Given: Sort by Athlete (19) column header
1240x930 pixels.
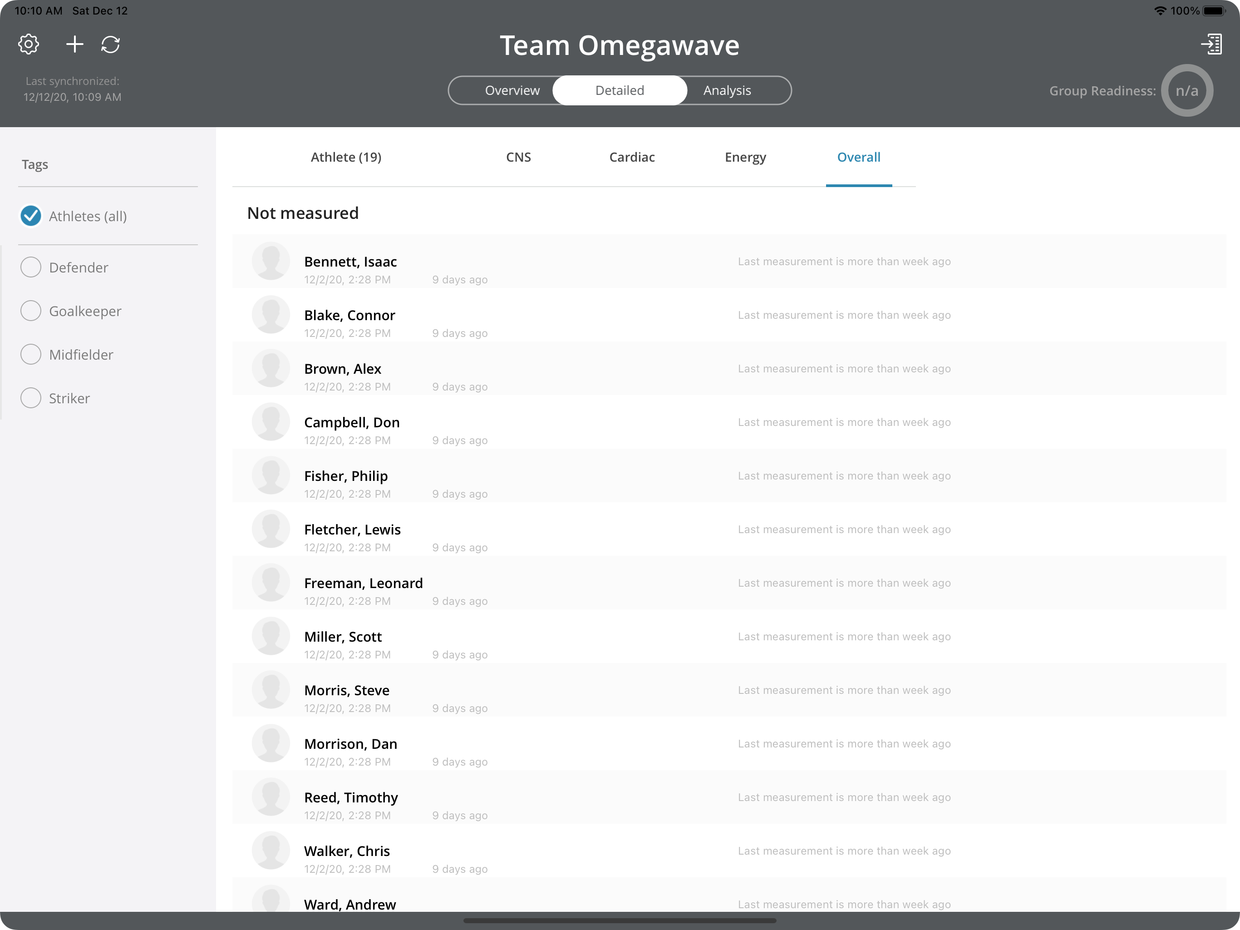Looking at the screenshot, I should point(346,158).
